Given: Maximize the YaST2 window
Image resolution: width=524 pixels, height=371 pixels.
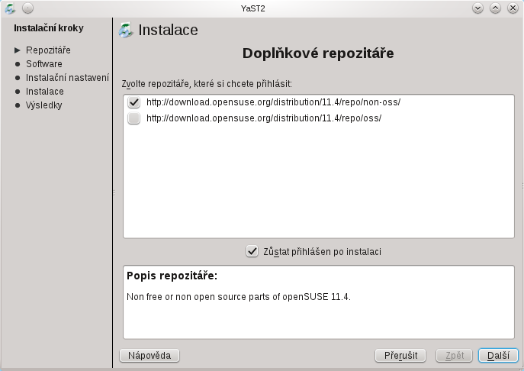Looking at the screenshot, I should tap(495, 8).
